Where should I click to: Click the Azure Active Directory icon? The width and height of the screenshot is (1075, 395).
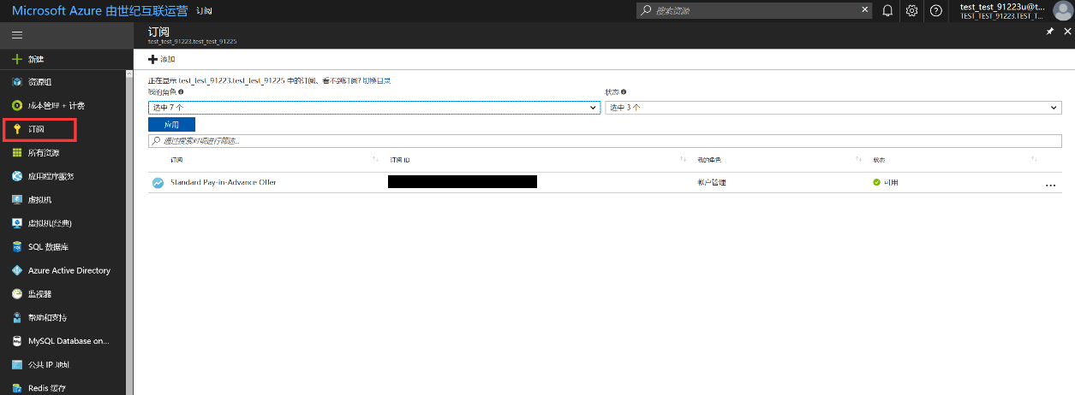coord(17,270)
